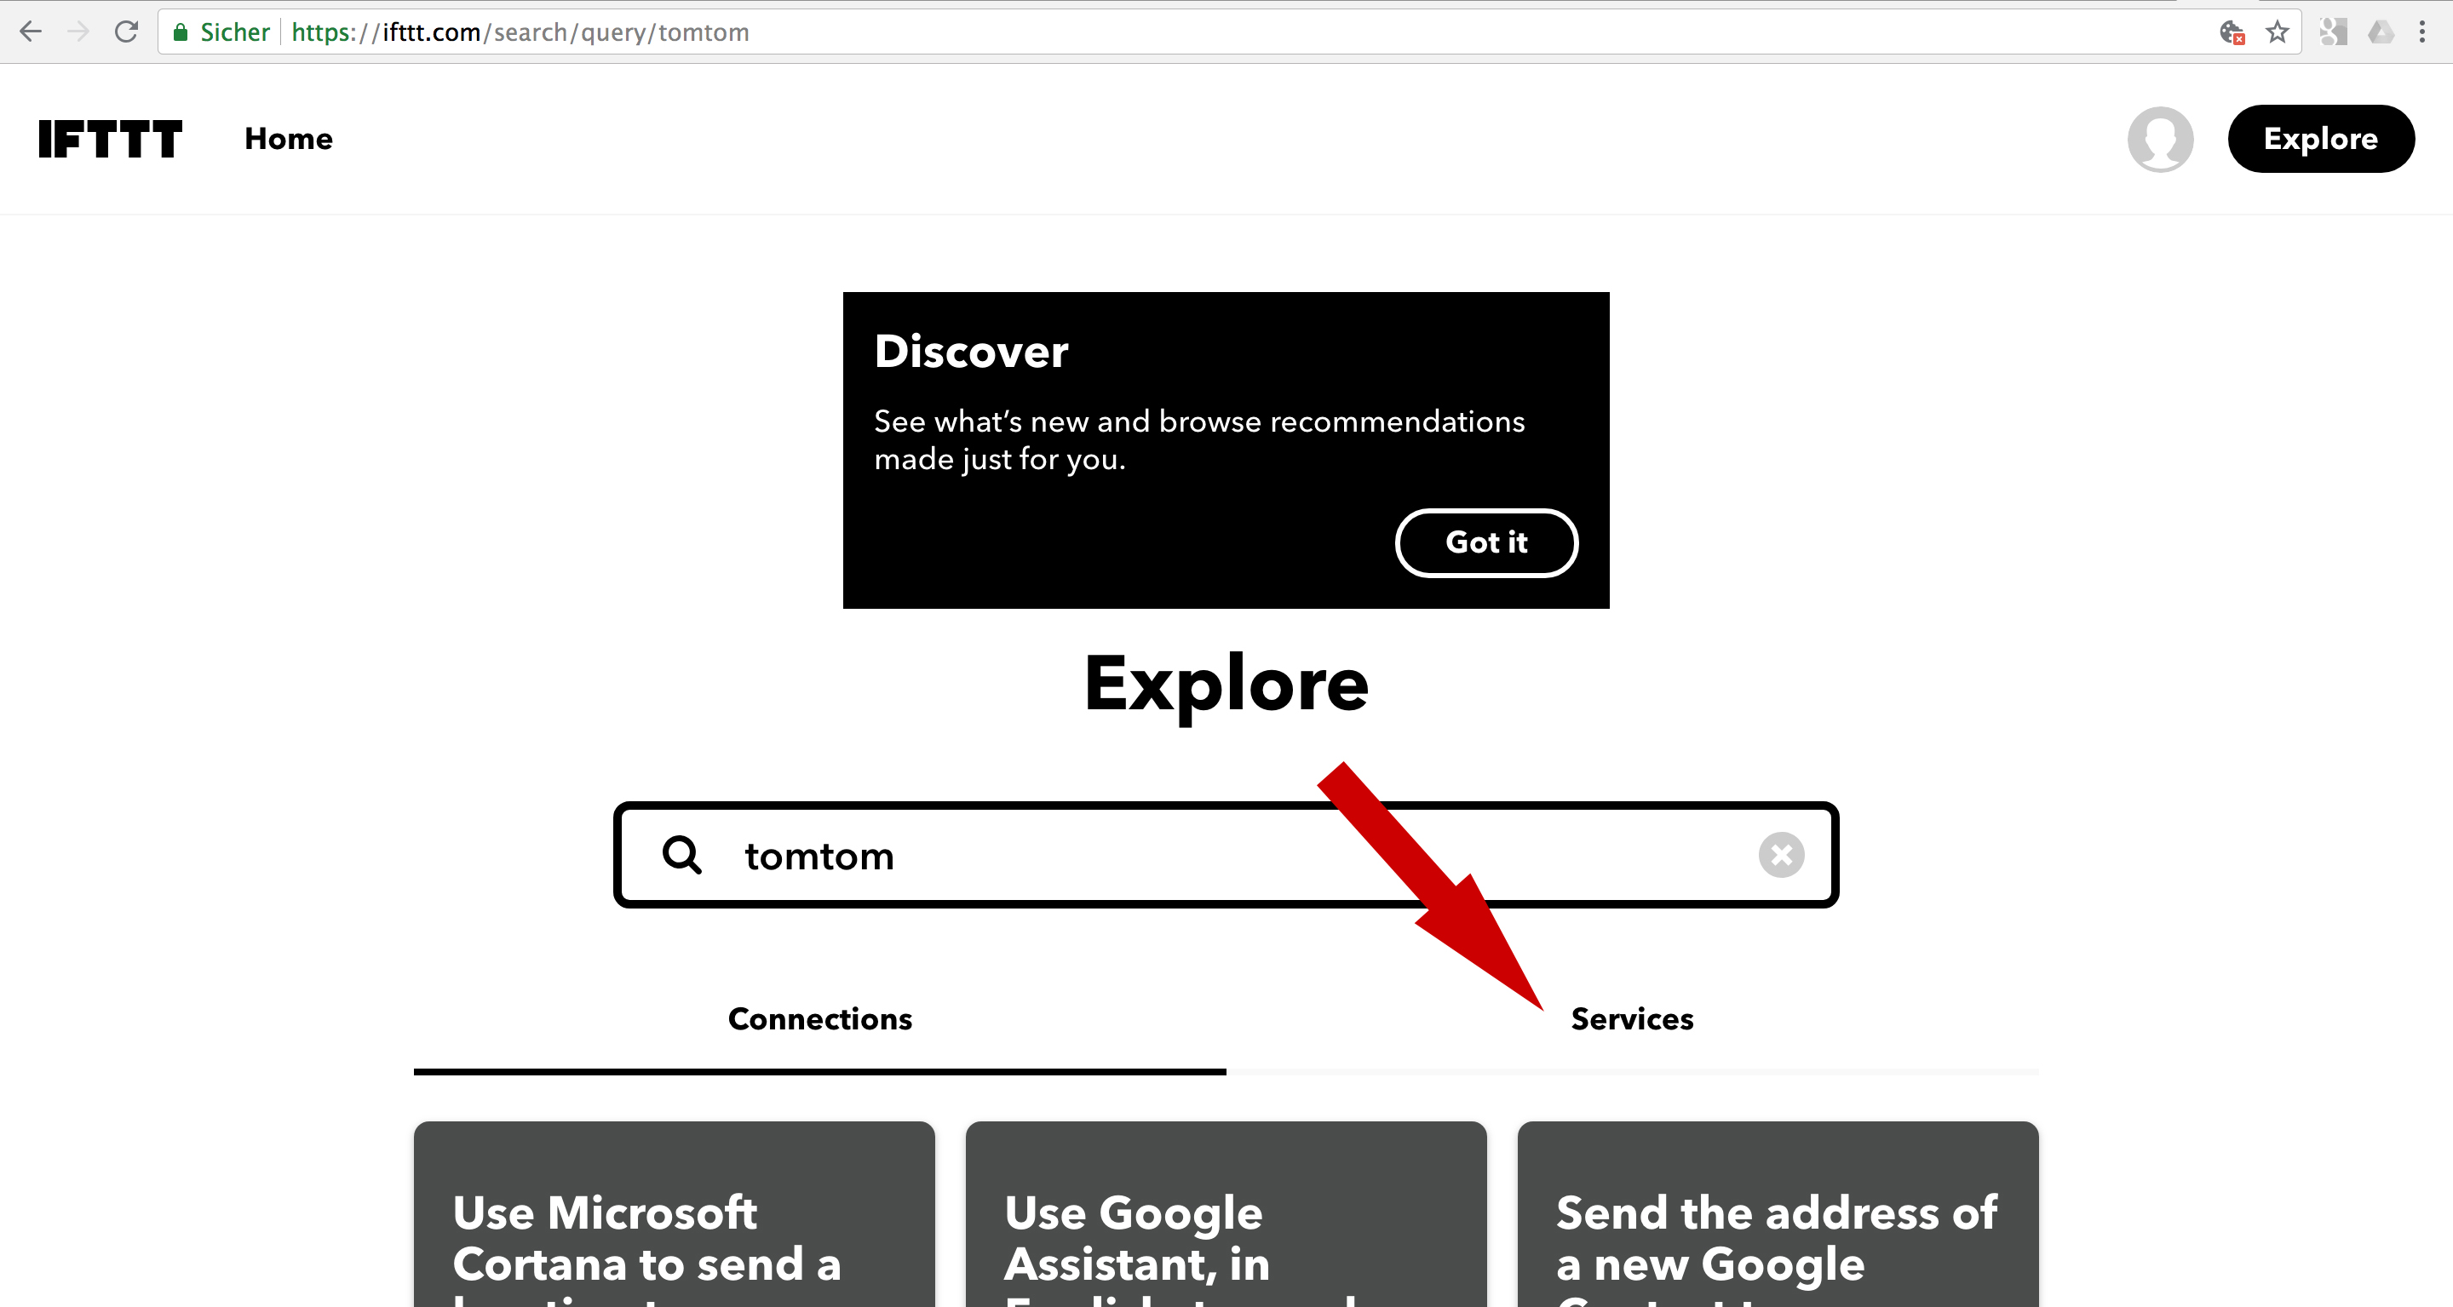
Task: Dismiss Discover banner with Got it
Action: coord(1485,542)
